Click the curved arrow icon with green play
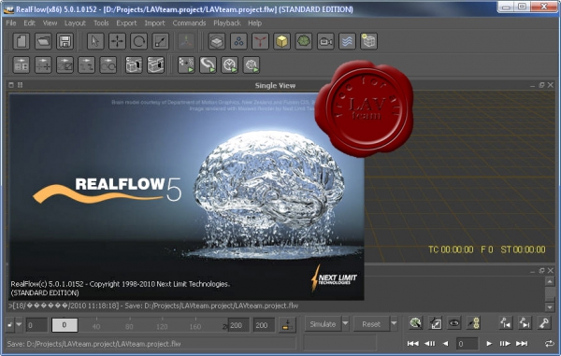Image resolution: width=561 pixels, height=356 pixels. 208,65
